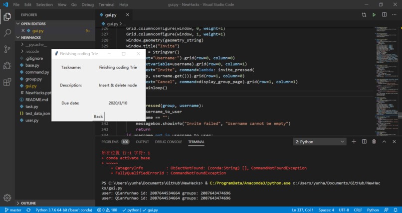Open the View menu
The width and height of the screenshot is (402, 213).
coord(62,4)
